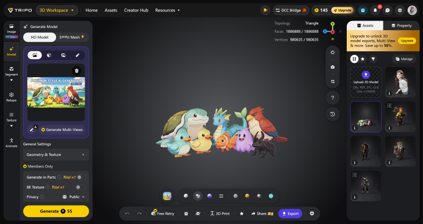Click the image edit wand icon
The width and height of the screenshot is (423, 224).
(x=32, y=129)
